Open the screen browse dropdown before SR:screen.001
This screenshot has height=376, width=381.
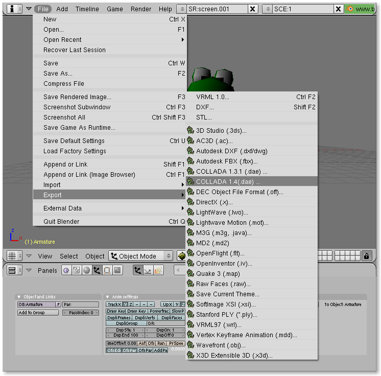[x=182, y=9]
